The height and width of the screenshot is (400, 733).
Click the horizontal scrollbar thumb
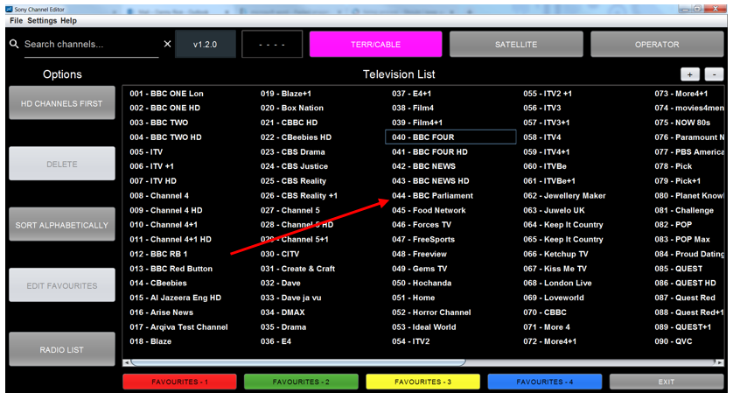click(x=298, y=362)
